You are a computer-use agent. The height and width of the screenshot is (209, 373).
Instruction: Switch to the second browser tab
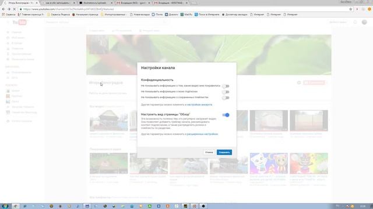tap(58, 3)
